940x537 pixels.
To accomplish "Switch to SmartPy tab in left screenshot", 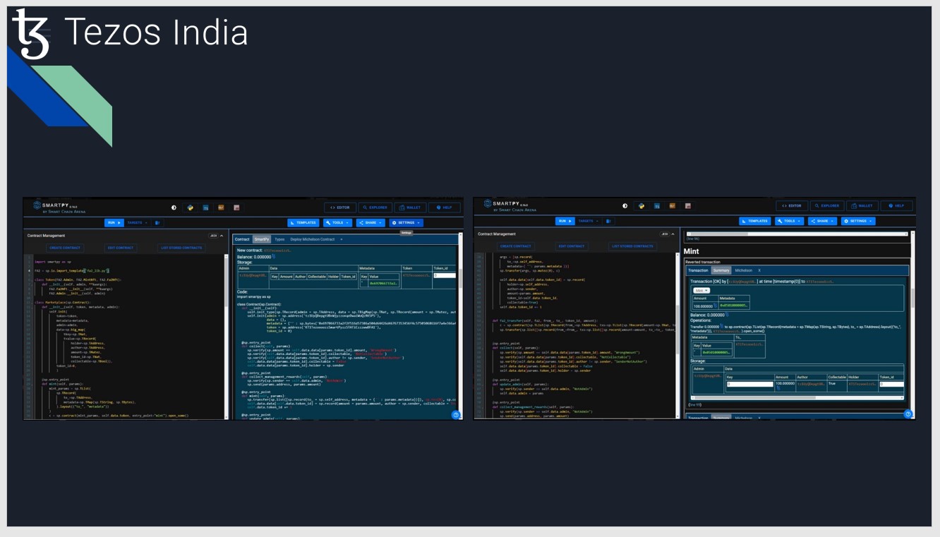I will (x=262, y=239).
